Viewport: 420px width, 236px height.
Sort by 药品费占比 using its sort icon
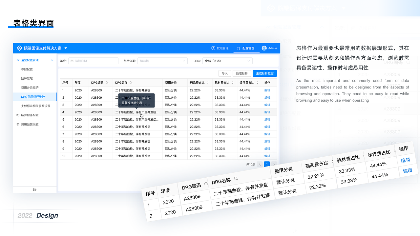[x=208, y=83]
